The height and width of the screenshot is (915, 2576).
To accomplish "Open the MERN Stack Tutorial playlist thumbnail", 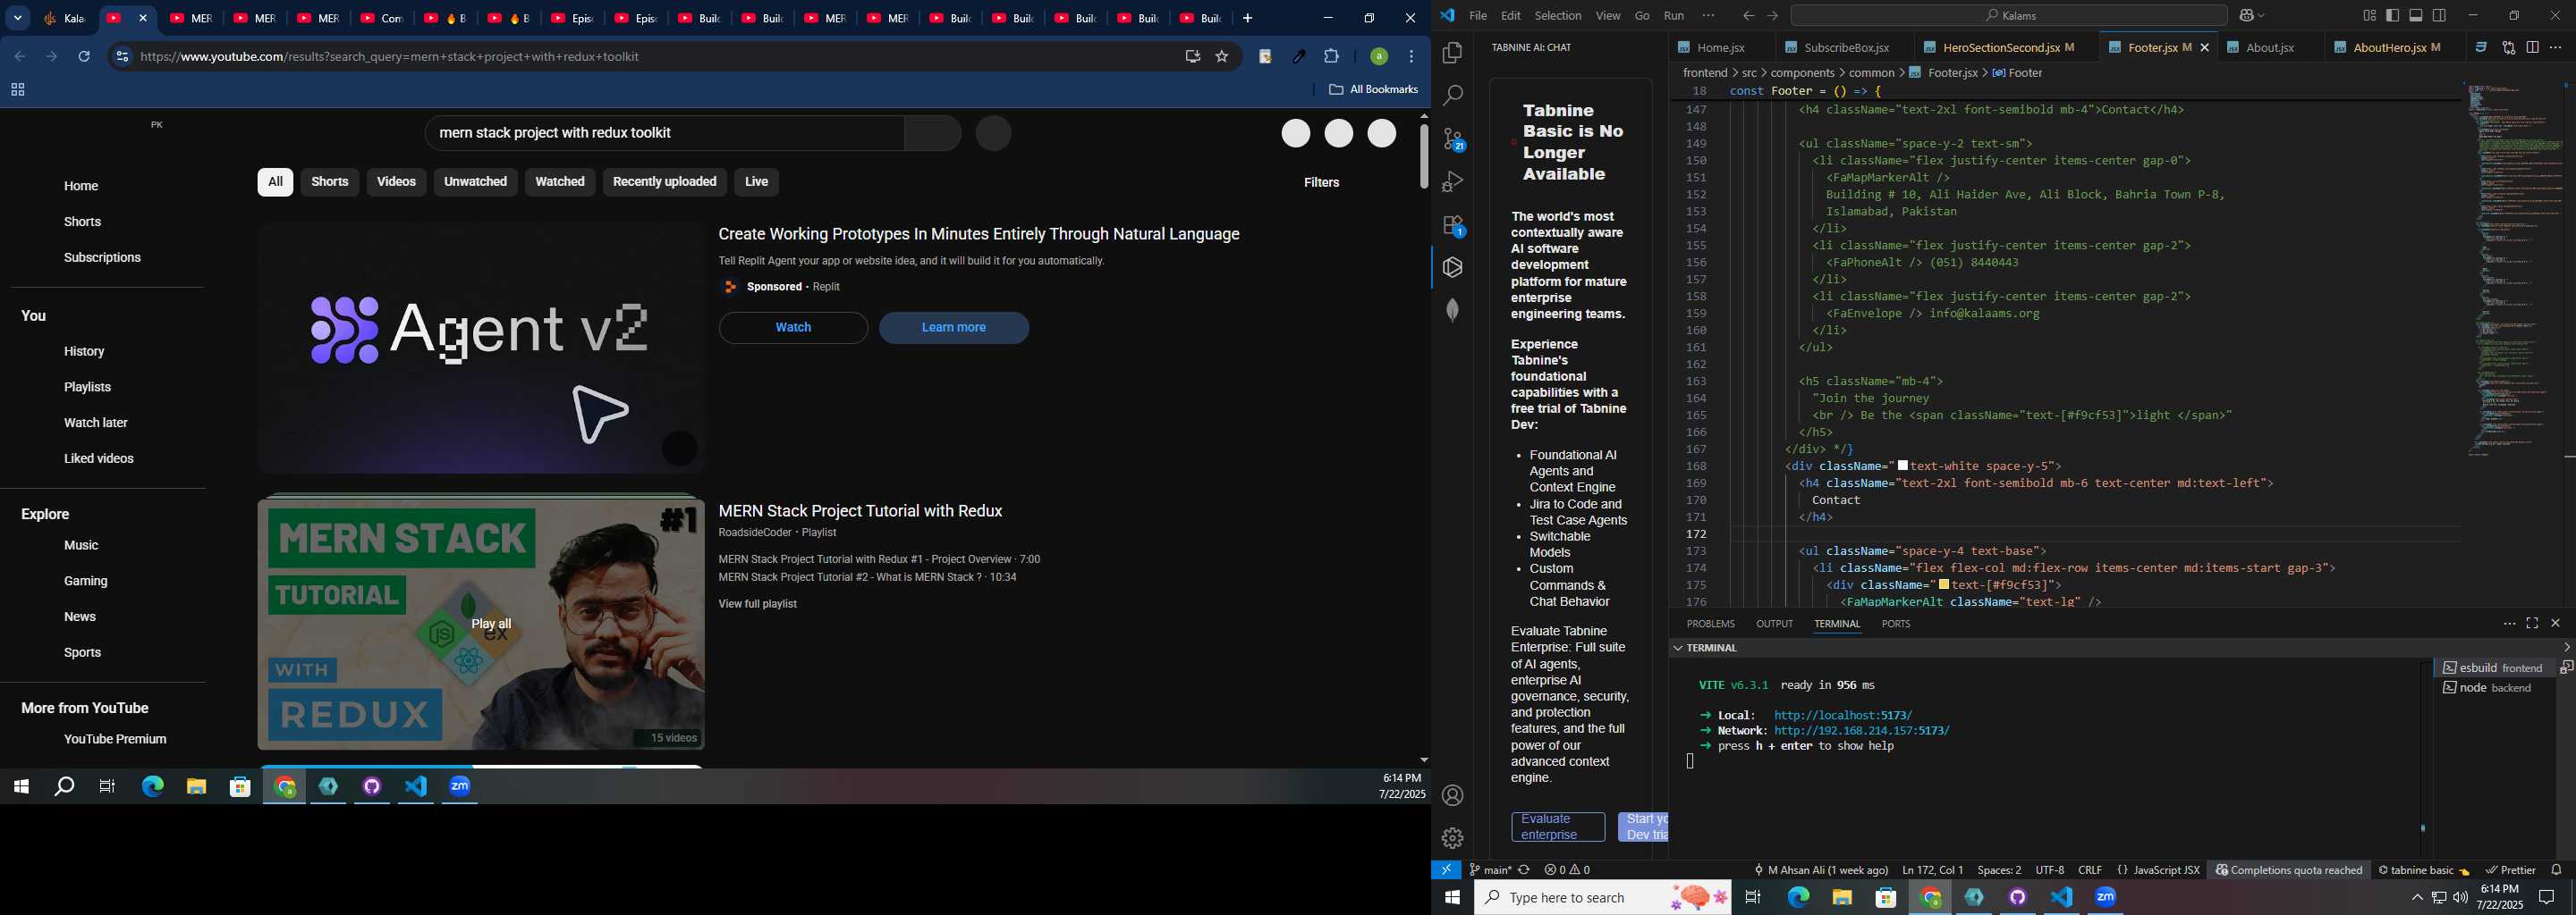I will tap(481, 624).
